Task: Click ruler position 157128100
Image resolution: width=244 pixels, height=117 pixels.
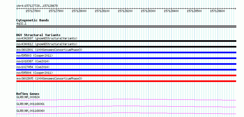Action: (x=102, y=11)
